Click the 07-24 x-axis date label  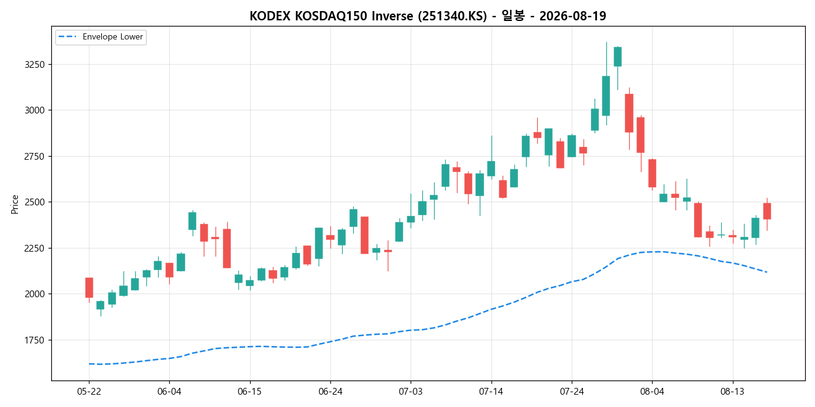click(572, 391)
